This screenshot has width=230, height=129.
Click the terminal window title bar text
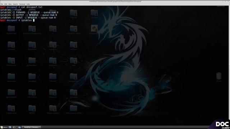(x=115, y=1)
